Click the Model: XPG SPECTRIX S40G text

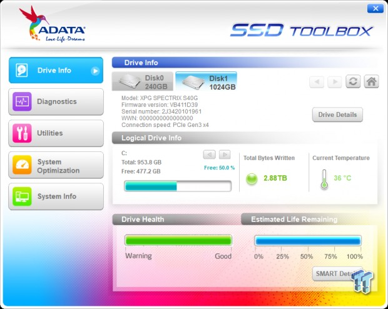click(x=160, y=98)
